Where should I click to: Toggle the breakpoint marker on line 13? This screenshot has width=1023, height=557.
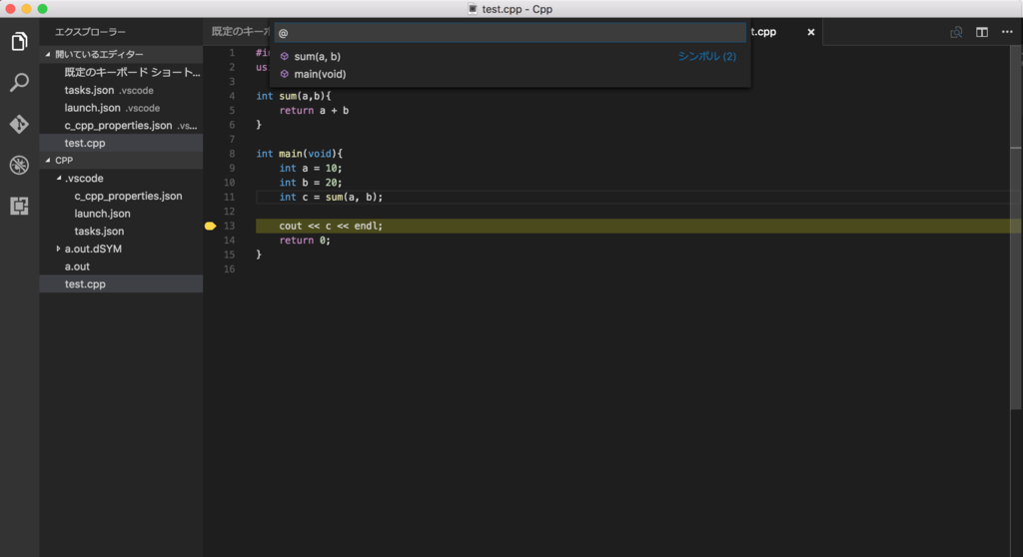210,226
